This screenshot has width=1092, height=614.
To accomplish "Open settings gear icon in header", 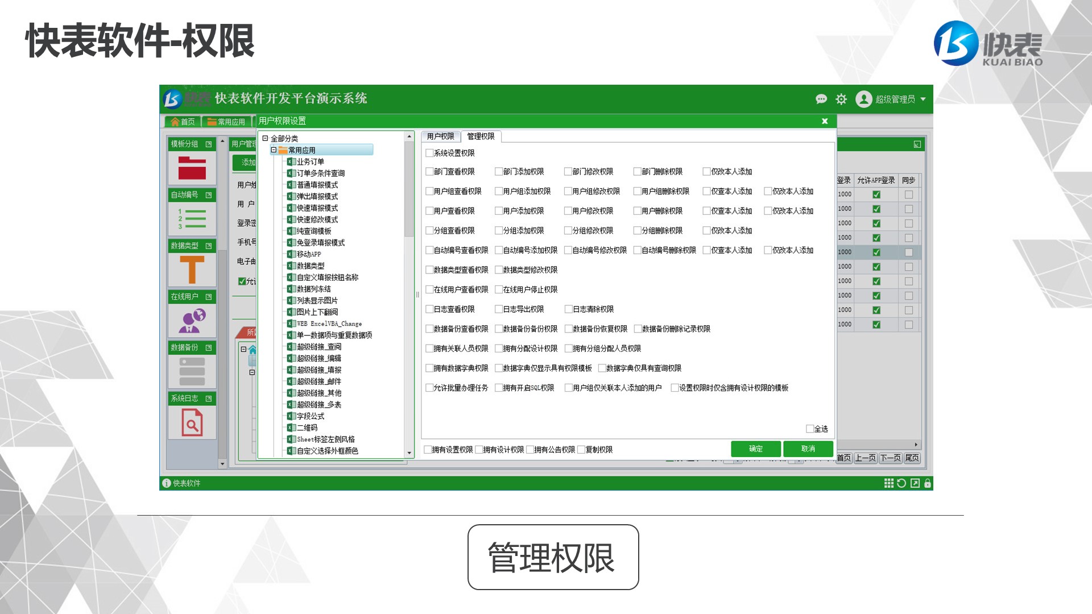I will click(x=841, y=99).
